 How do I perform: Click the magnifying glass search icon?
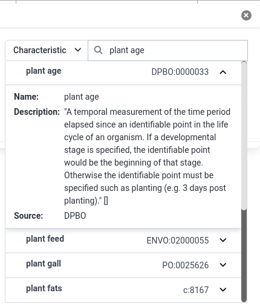coord(99,50)
